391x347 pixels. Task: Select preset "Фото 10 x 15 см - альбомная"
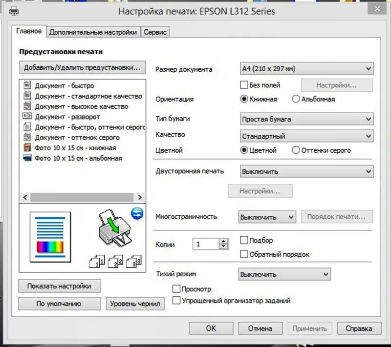[x=78, y=158]
